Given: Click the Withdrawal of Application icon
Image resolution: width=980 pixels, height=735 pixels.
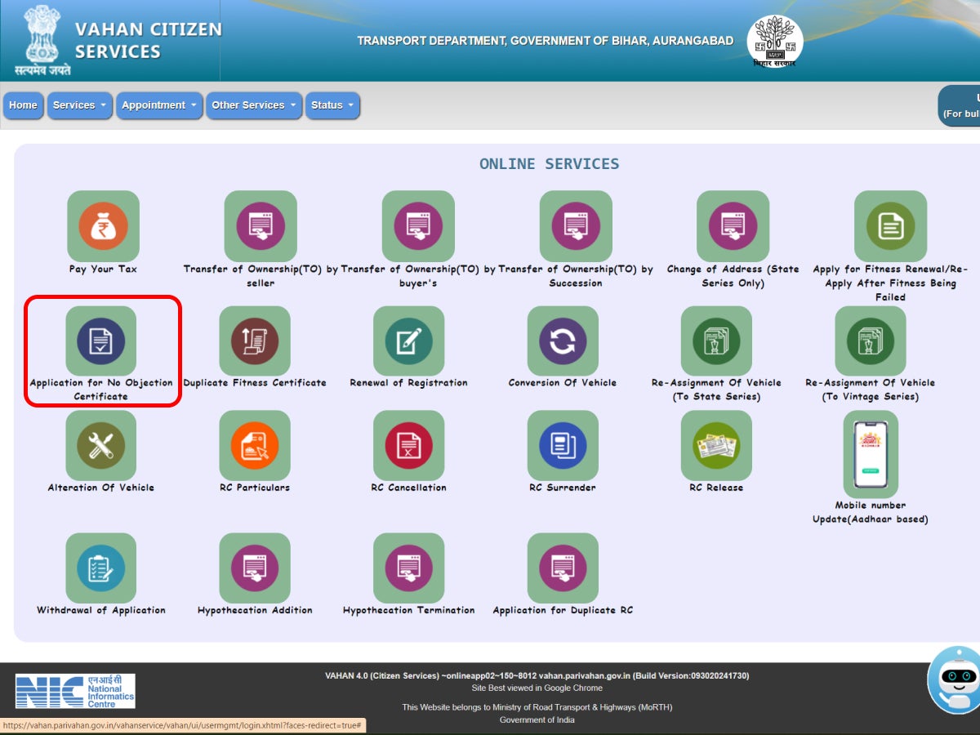Looking at the screenshot, I should [101, 568].
